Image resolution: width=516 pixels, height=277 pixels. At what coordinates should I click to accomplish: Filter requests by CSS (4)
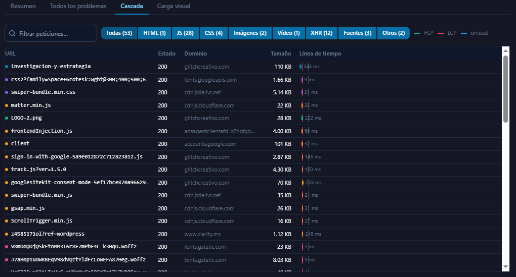[x=213, y=33]
